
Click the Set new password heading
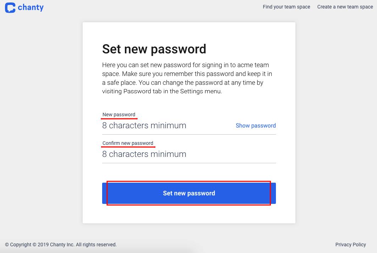pos(154,49)
